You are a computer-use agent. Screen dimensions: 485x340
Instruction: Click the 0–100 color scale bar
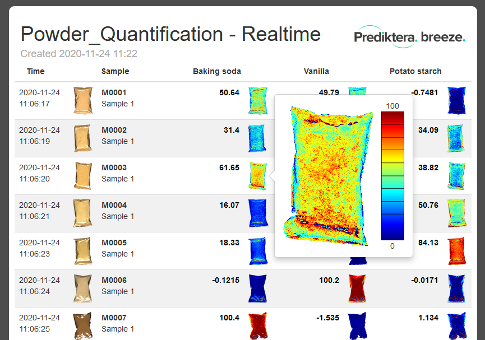pyautogui.click(x=392, y=175)
